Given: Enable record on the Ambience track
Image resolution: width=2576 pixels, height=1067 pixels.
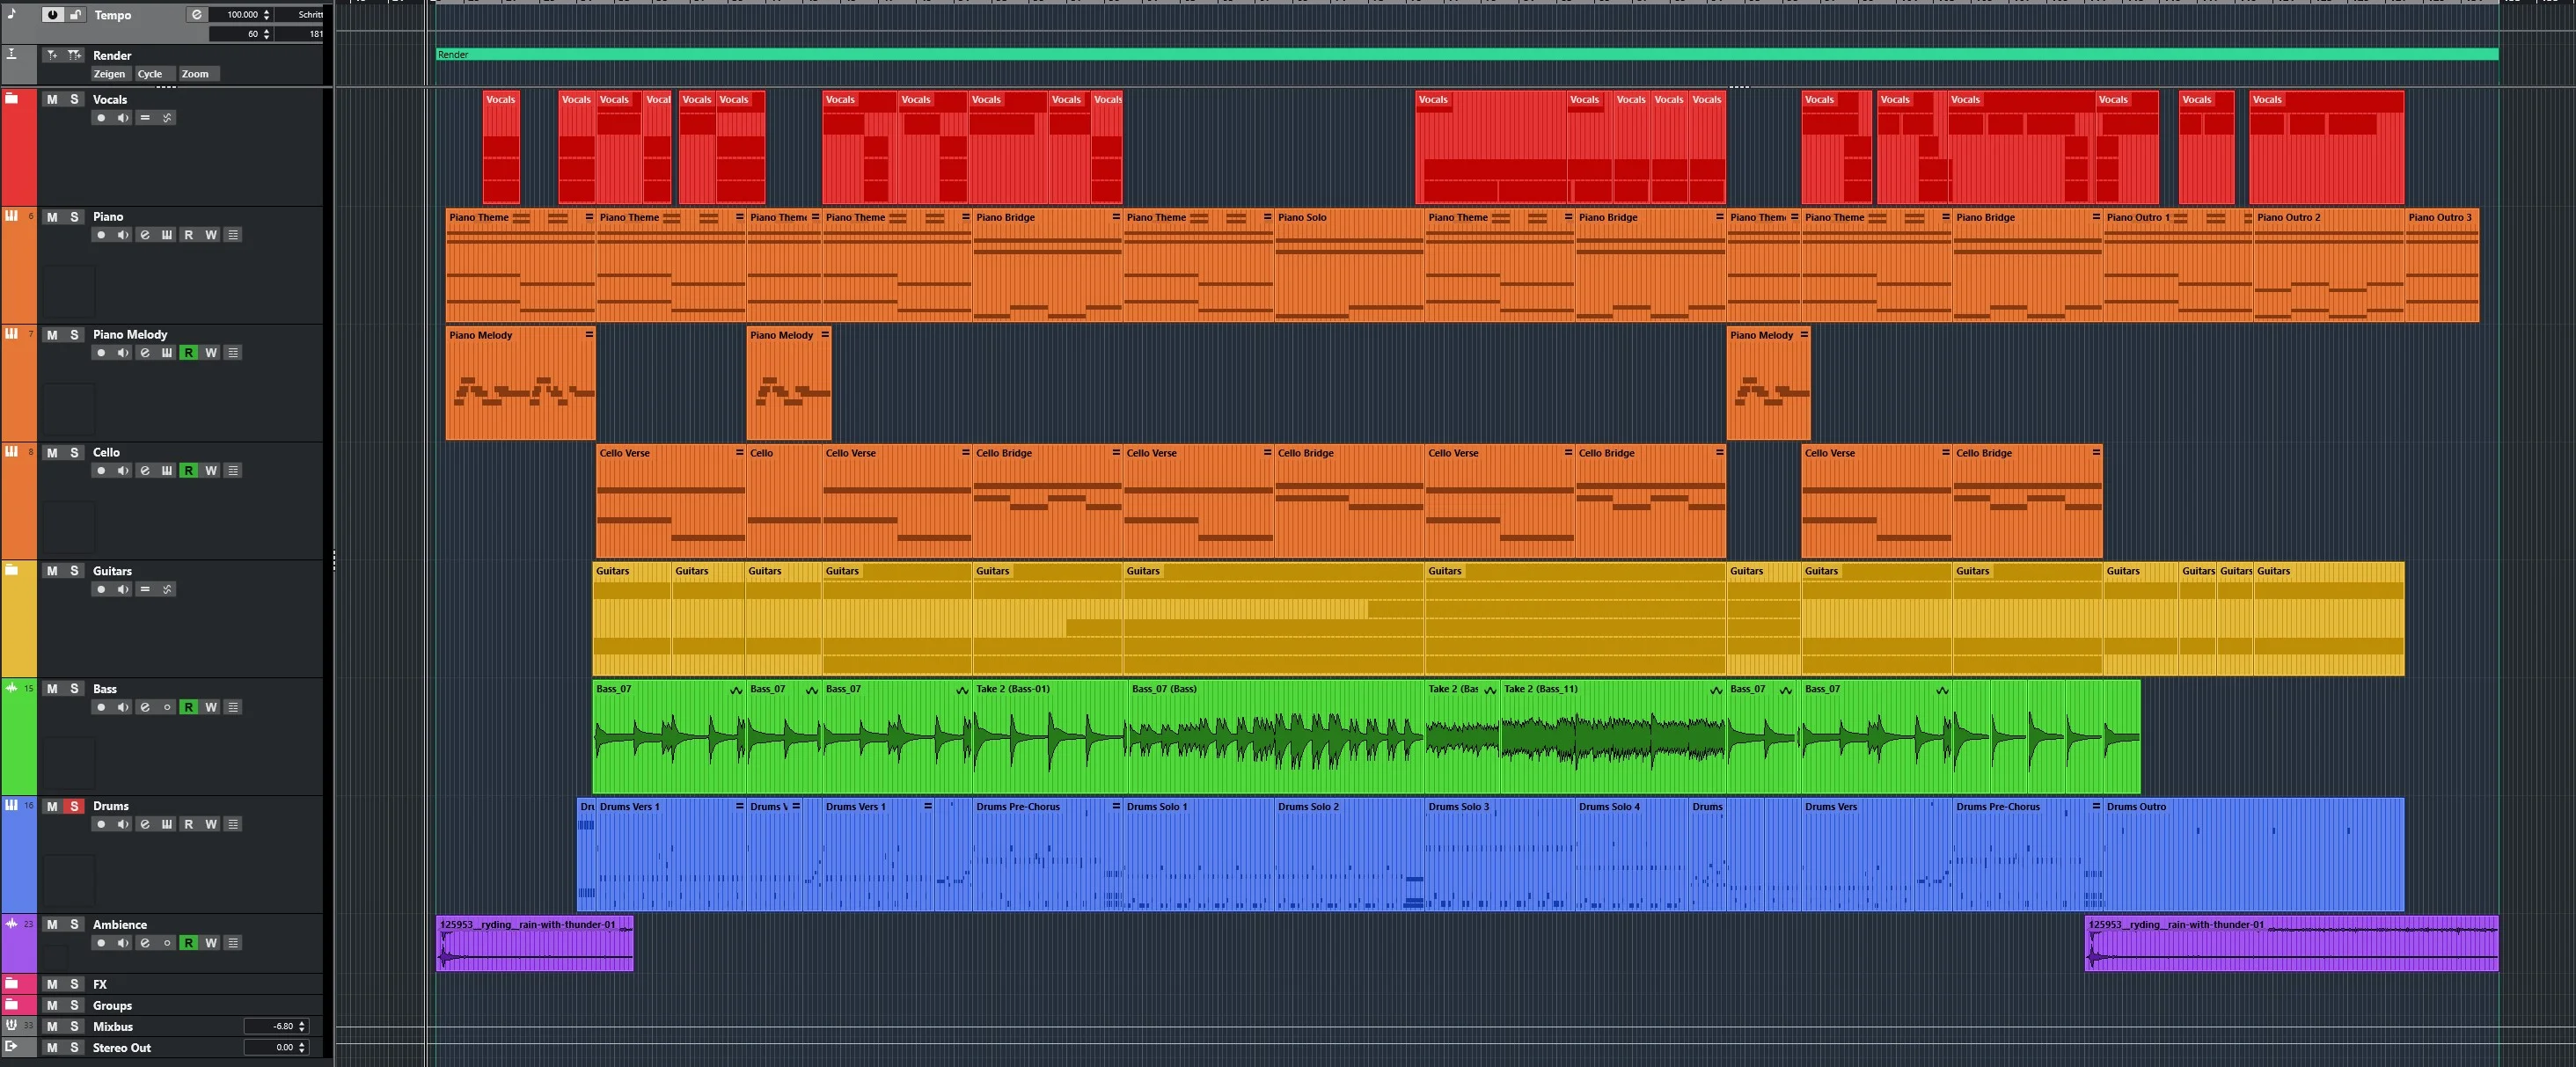Looking at the screenshot, I should pos(101,943).
